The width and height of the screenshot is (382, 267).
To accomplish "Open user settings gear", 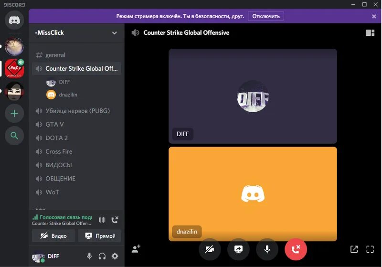I will tap(115, 256).
